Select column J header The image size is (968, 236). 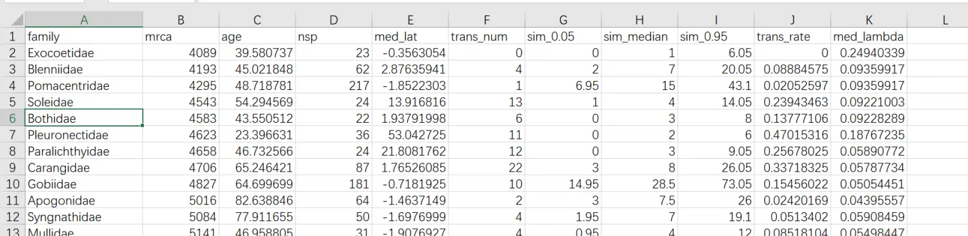tap(792, 21)
